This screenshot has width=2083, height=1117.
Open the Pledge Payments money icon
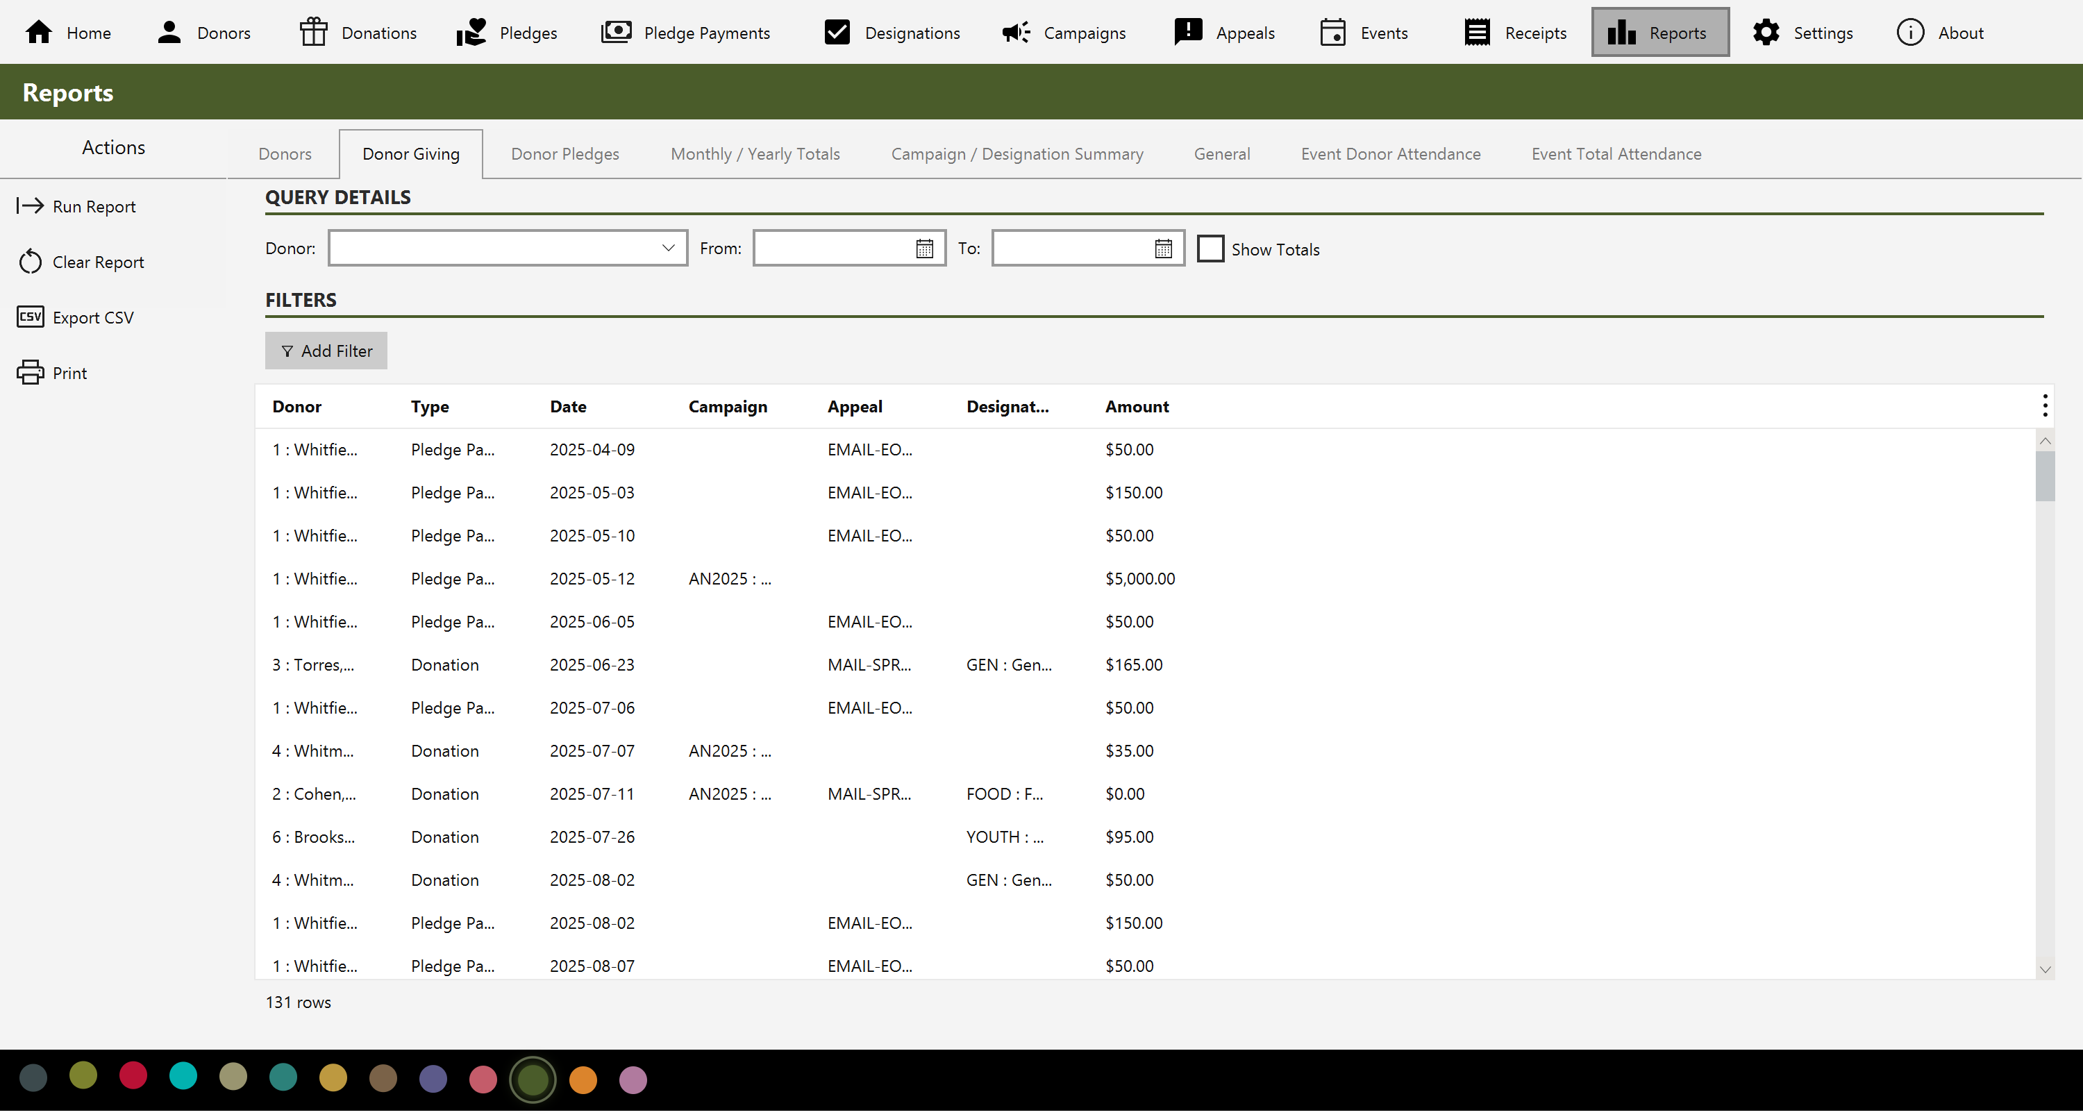click(x=616, y=33)
